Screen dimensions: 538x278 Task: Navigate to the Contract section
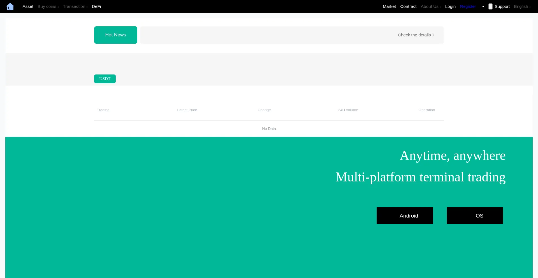408,6
